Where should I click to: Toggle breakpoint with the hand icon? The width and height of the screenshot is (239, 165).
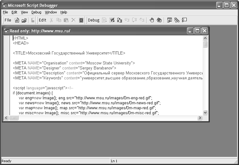click(152, 20)
